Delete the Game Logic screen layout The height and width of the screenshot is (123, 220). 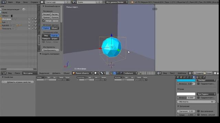pyautogui.click(x=69, y=2)
